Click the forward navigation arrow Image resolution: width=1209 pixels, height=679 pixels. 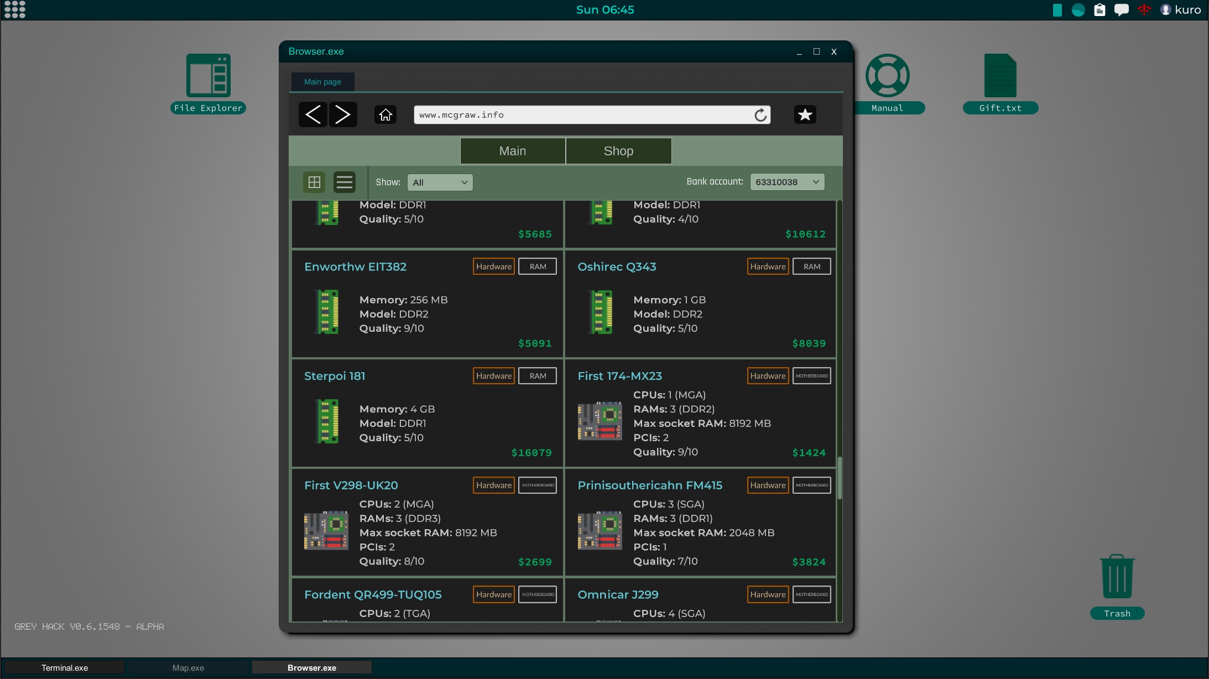pyautogui.click(x=344, y=114)
